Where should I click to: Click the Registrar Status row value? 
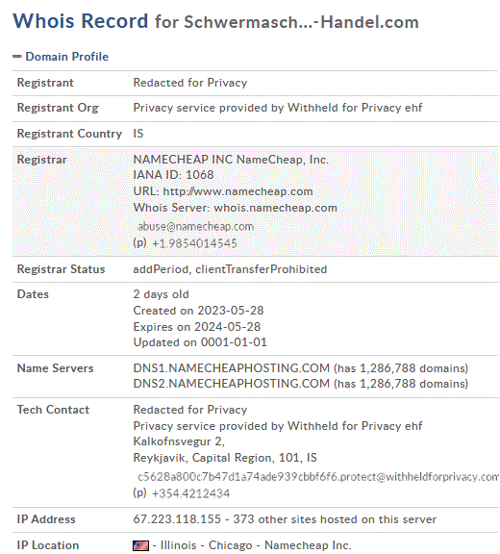coord(230,269)
